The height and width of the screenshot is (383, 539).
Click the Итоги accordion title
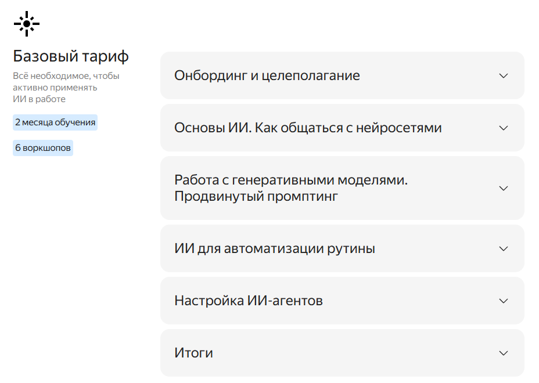coord(193,353)
